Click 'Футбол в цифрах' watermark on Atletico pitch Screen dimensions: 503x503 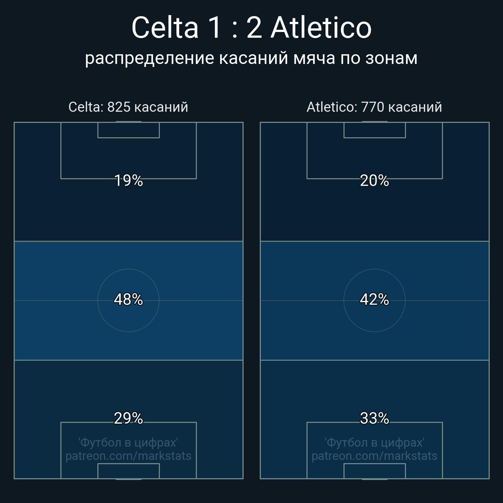[374, 442]
